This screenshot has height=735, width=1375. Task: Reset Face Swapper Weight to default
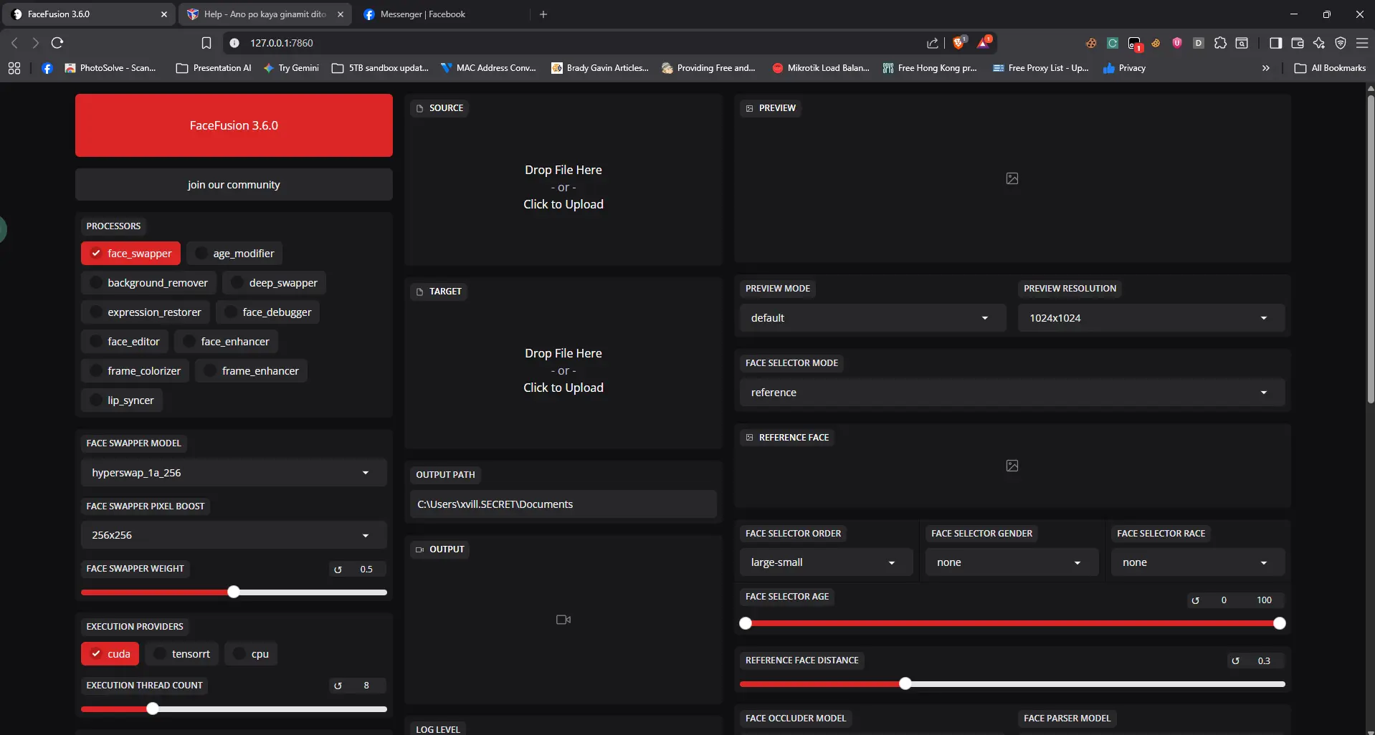pyautogui.click(x=338, y=570)
